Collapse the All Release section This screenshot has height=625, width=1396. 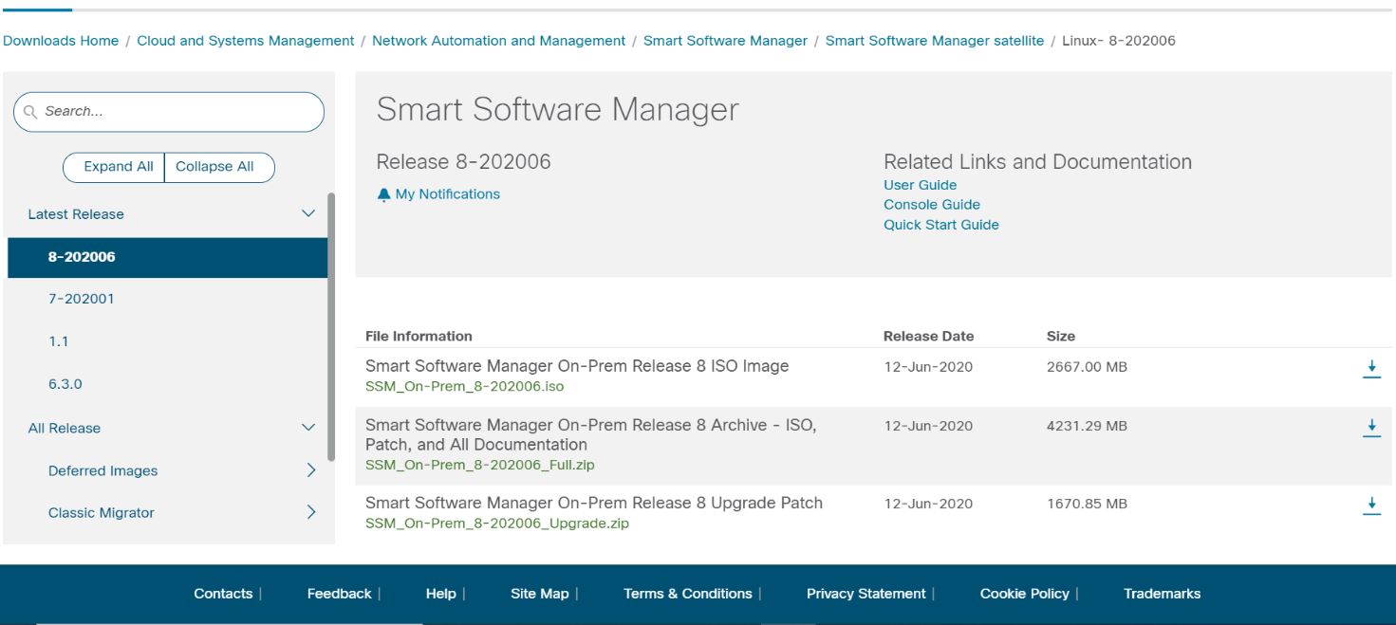click(307, 428)
